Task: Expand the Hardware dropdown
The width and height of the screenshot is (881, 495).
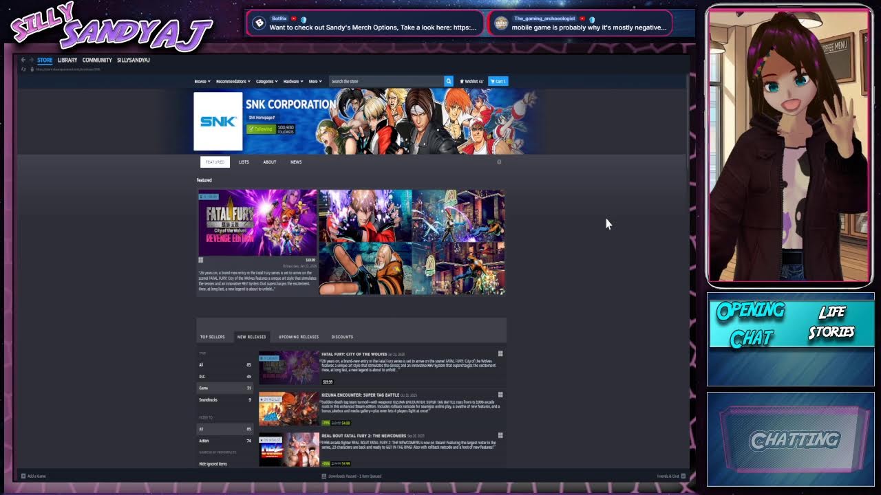Action: (293, 81)
